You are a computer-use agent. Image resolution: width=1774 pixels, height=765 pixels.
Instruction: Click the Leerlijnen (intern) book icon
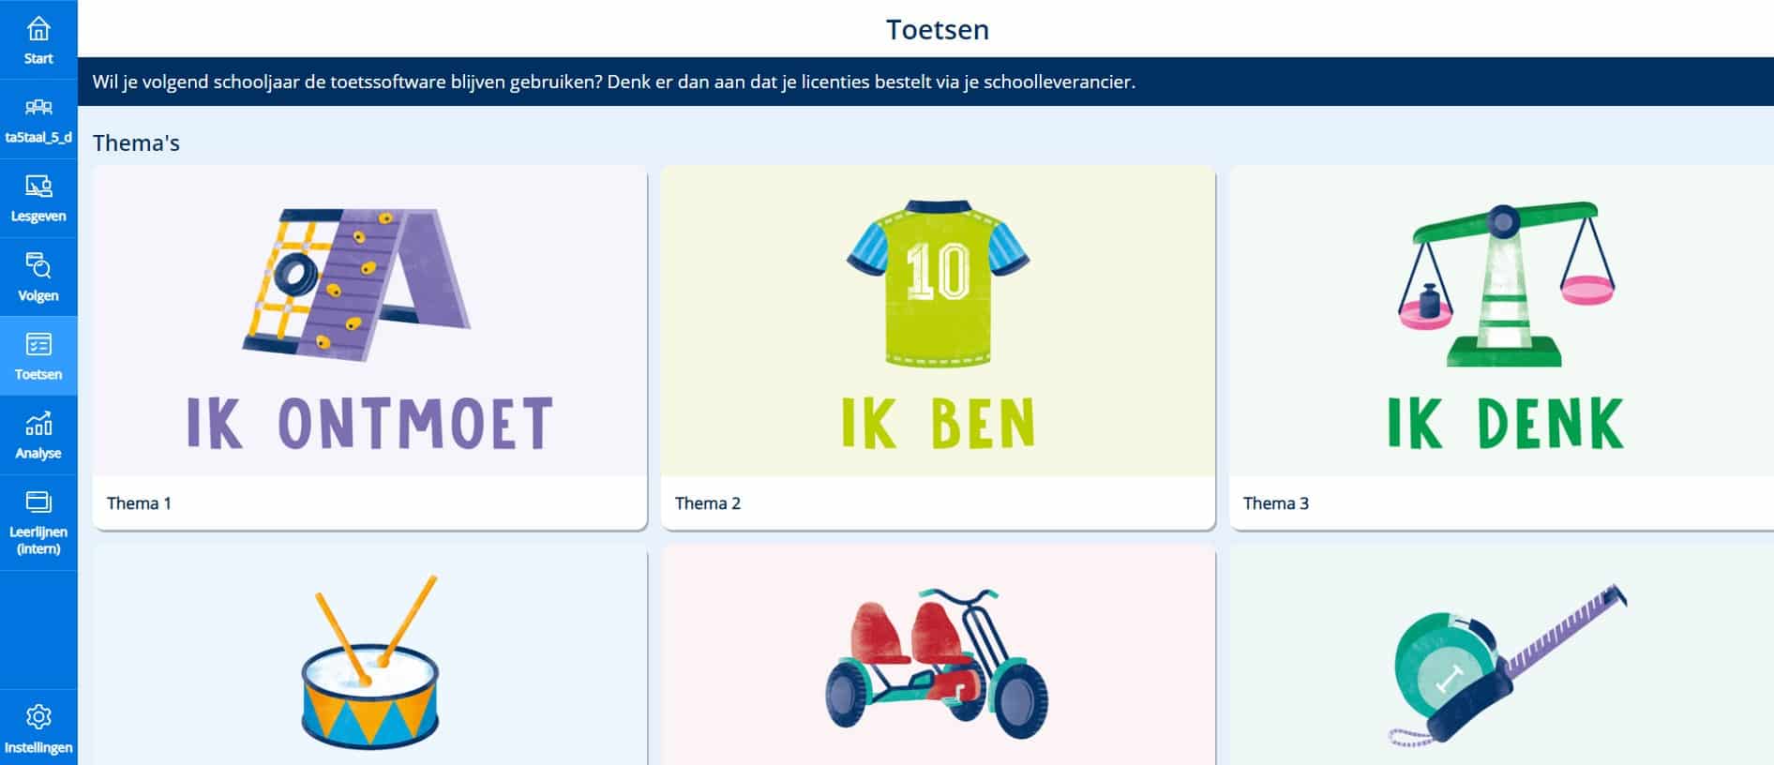coord(37,502)
